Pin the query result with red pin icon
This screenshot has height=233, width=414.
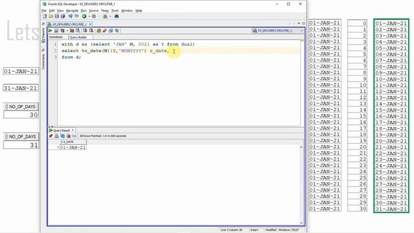click(50, 136)
